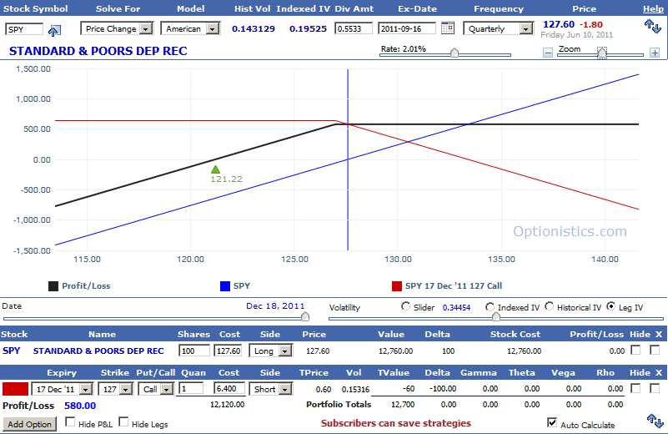Click the Profit/Loss value 580.00

pos(80,406)
